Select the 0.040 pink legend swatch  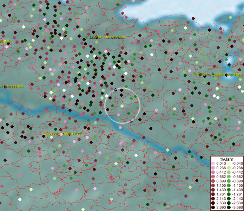(213, 164)
